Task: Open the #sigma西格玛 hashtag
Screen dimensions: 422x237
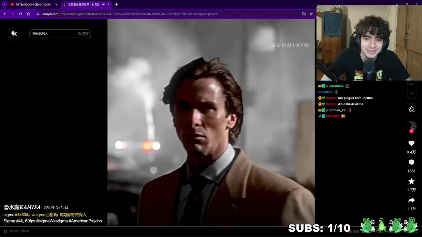Action: (x=45, y=215)
